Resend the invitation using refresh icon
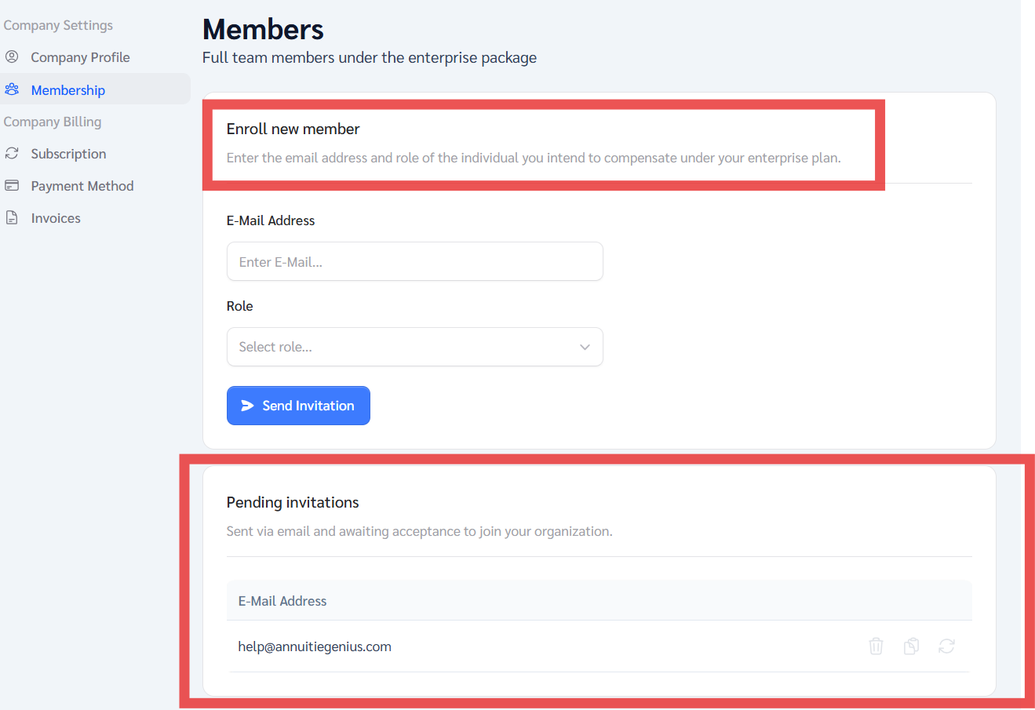 (x=946, y=646)
